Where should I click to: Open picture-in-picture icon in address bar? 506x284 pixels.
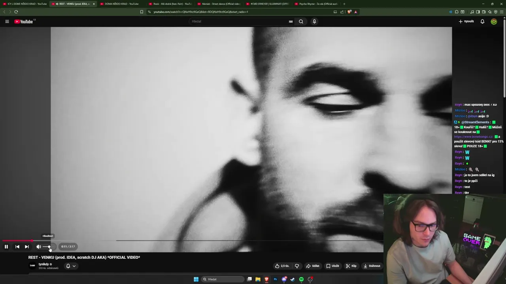[x=335, y=12]
